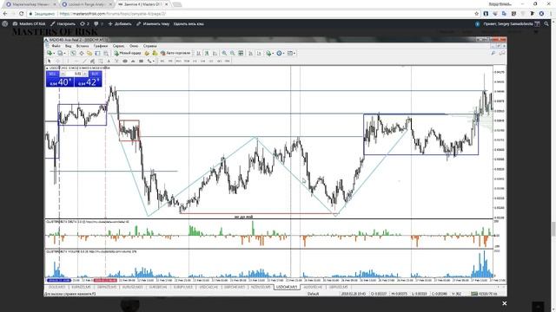The image size is (556, 312).
Task: Switch to H1 timeframe
Action: pos(195,61)
